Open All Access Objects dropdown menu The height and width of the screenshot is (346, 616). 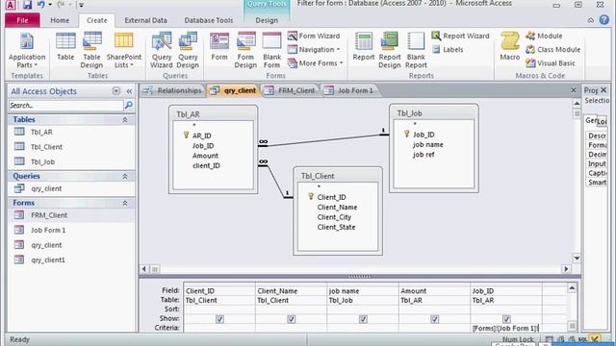115,91
